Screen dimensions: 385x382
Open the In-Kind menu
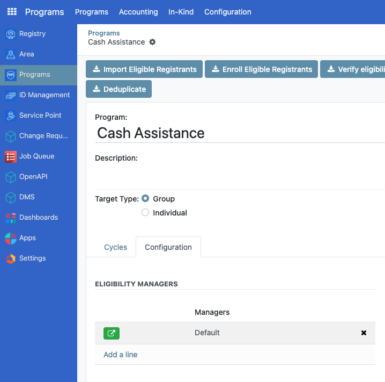181,12
